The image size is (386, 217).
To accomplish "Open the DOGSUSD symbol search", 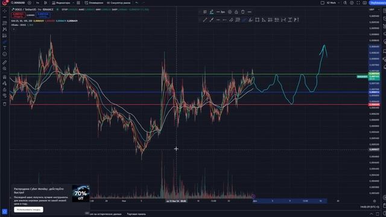I will pos(18,2).
